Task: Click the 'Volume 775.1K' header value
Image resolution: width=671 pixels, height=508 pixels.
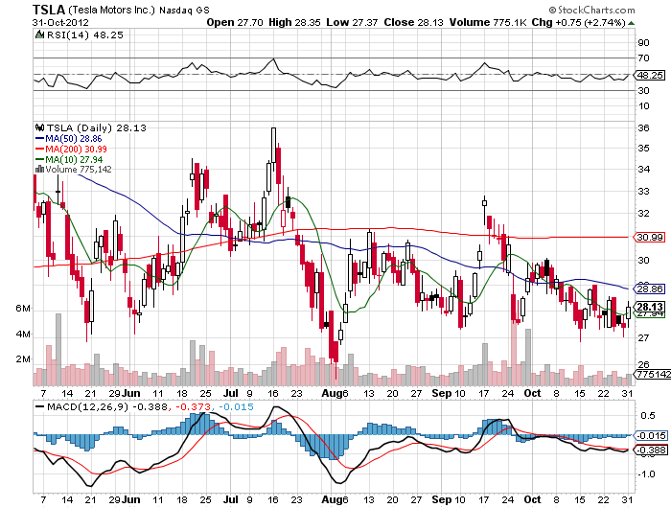Action: pyautogui.click(x=488, y=23)
